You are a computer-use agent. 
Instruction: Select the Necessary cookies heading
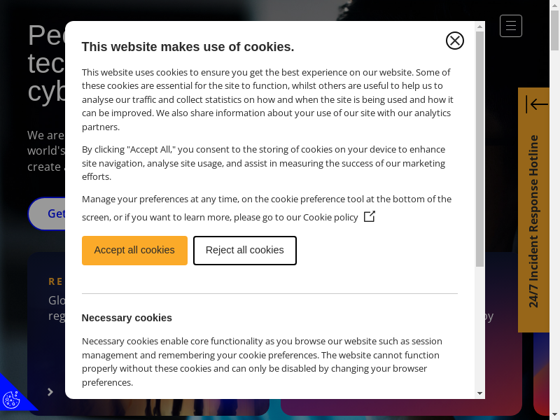(x=127, y=318)
